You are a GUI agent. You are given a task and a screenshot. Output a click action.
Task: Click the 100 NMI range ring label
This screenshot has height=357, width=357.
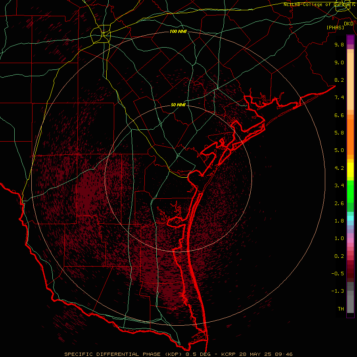coord(178,31)
